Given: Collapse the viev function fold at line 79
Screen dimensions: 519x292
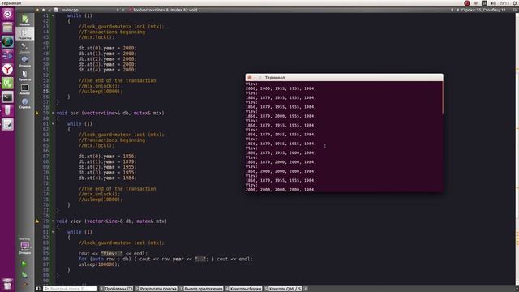Looking at the screenshot, I should (53, 221).
